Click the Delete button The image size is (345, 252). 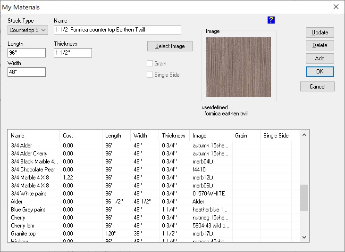[320, 45]
